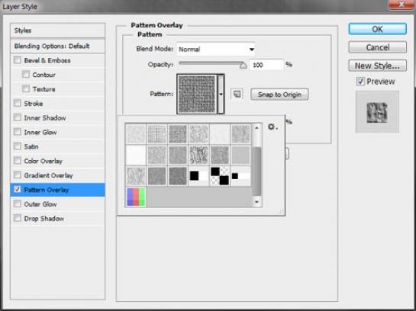Viewport: 416px width, 311px height.
Task: Toggle the Drop Shadow checkbox
Action: coord(18,218)
